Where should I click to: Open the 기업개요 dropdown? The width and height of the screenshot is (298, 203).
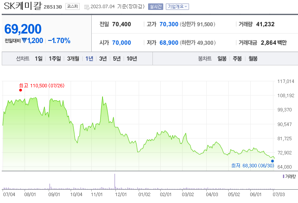[177, 6]
